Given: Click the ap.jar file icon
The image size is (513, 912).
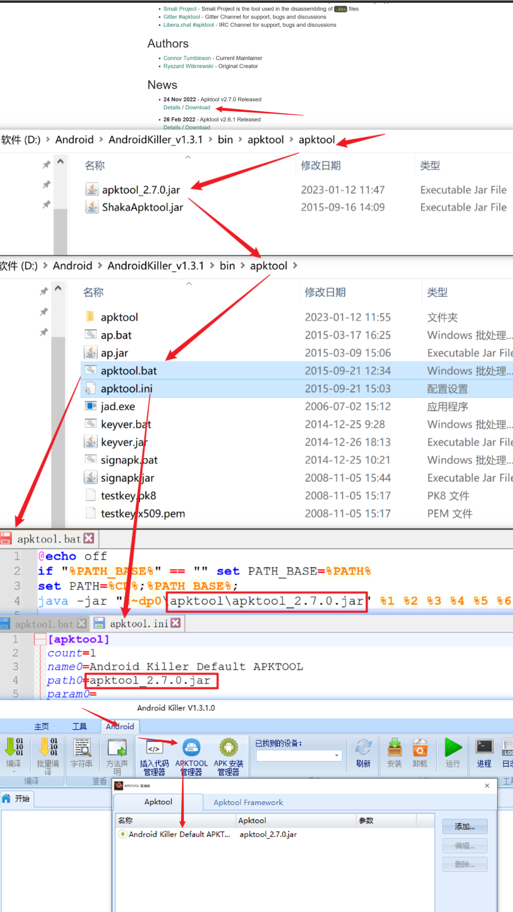Looking at the screenshot, I should click(x=90, y=352).
